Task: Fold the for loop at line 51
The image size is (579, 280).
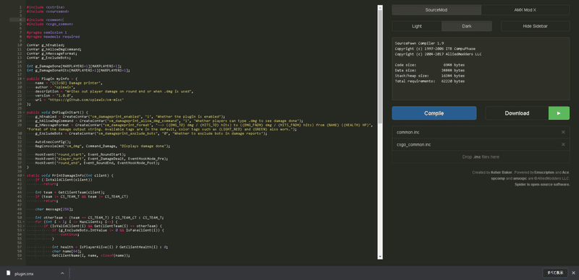Action: (x=24, y=222)
